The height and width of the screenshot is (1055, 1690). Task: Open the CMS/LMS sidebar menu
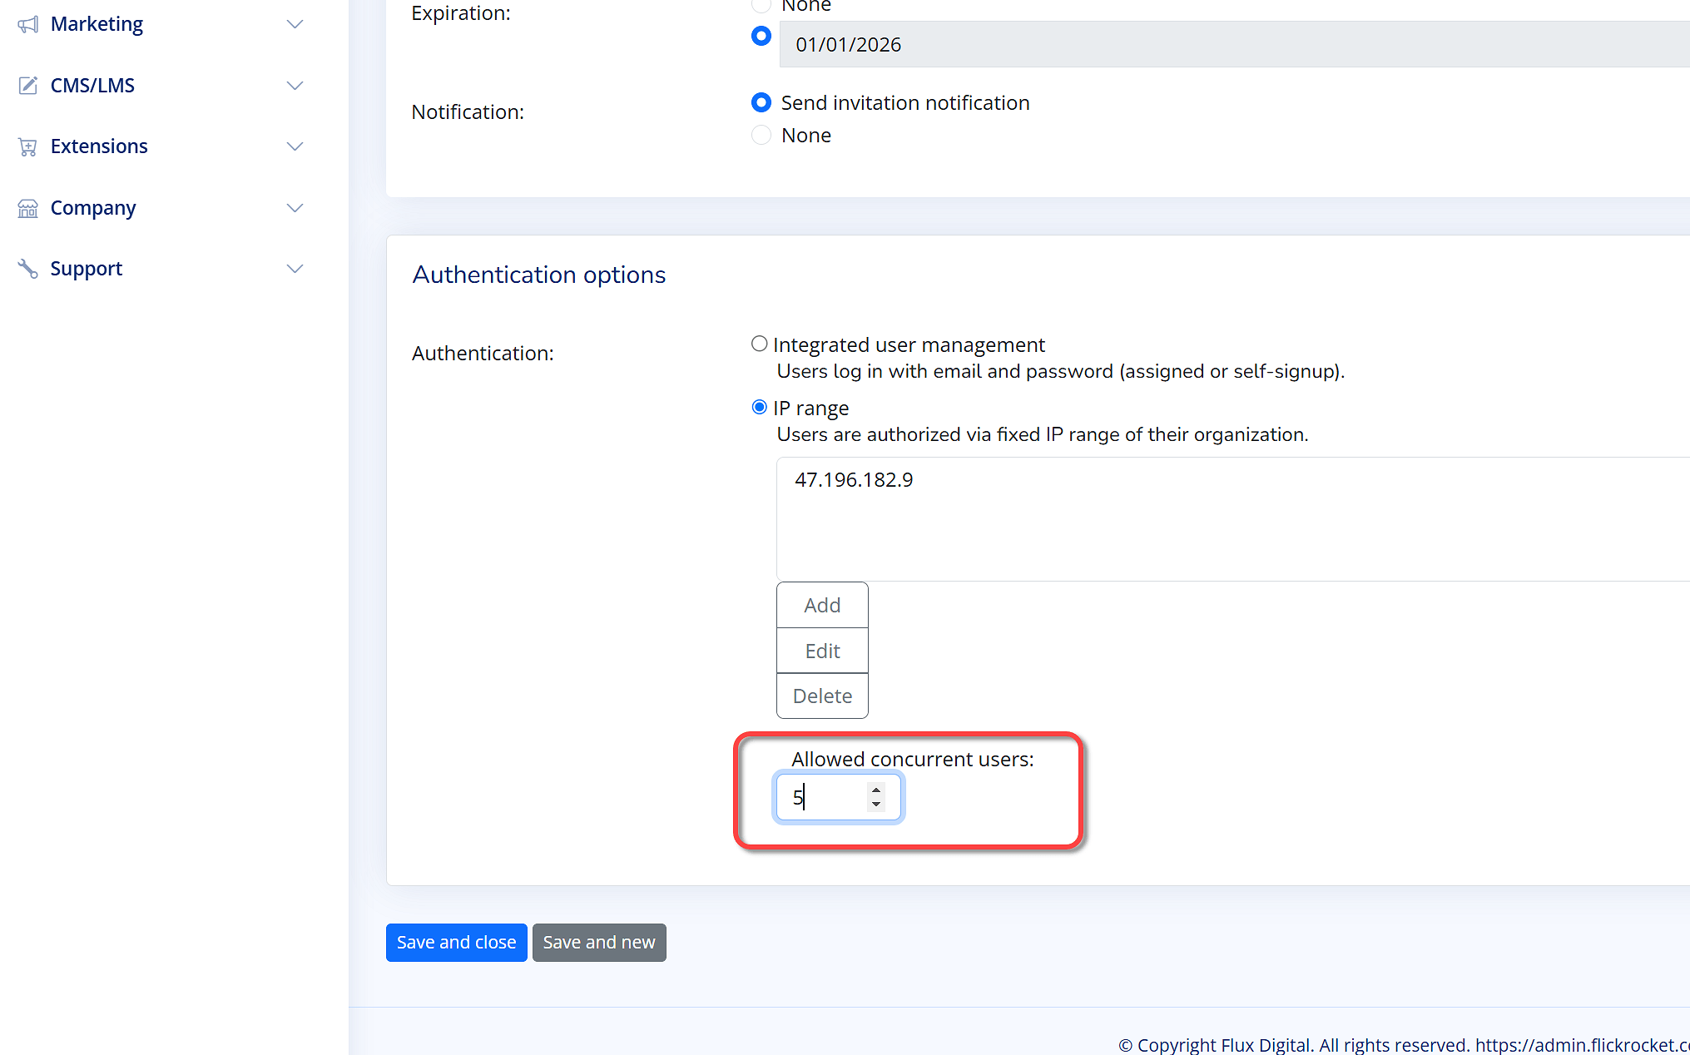tap(92, 86)
